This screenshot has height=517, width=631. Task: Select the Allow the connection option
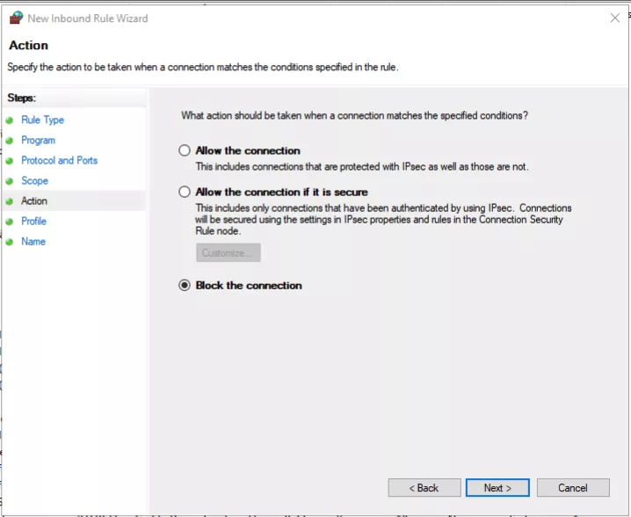(x=185, y=150)
